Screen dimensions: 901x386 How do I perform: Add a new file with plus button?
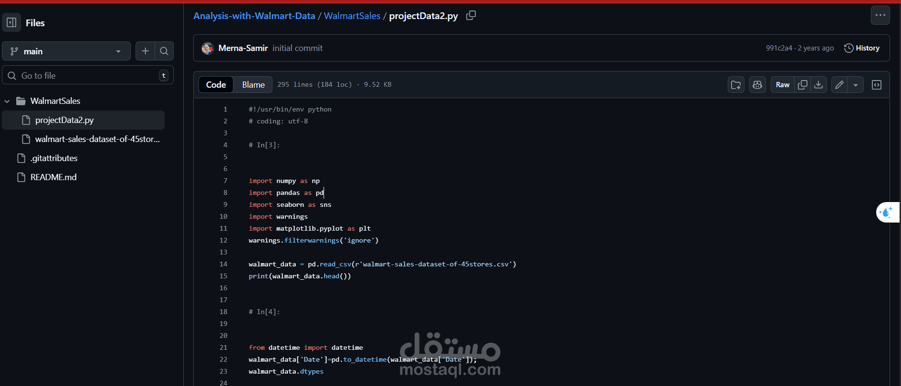pyautogui.click(x=145, y=51)
